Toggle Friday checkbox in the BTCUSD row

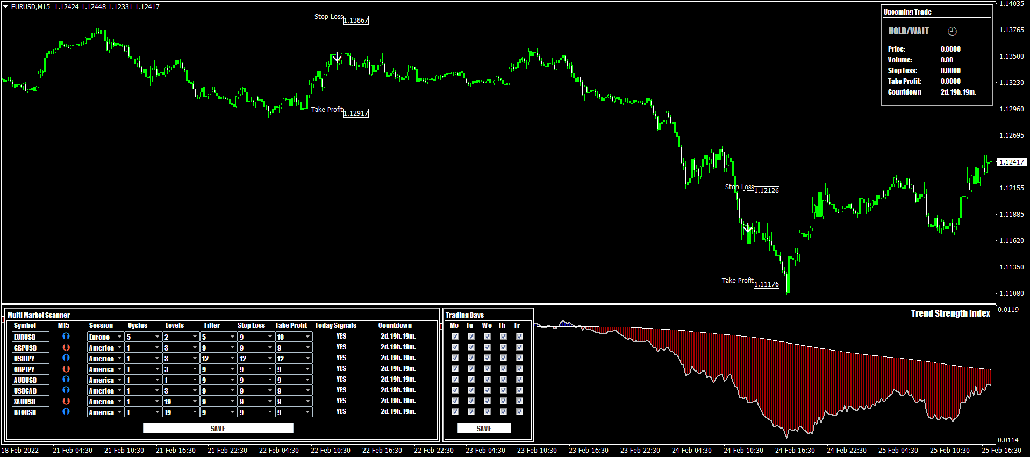(x=519, y=412)
